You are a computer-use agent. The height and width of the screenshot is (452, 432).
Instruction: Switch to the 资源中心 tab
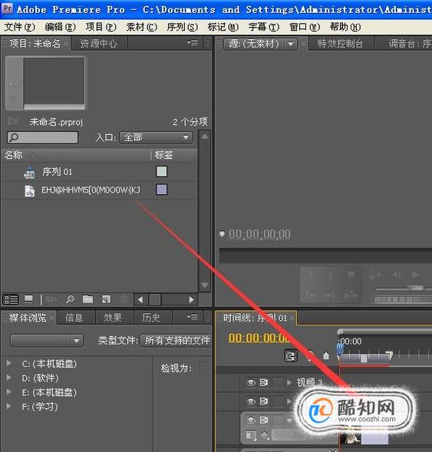tap(98, 44)
